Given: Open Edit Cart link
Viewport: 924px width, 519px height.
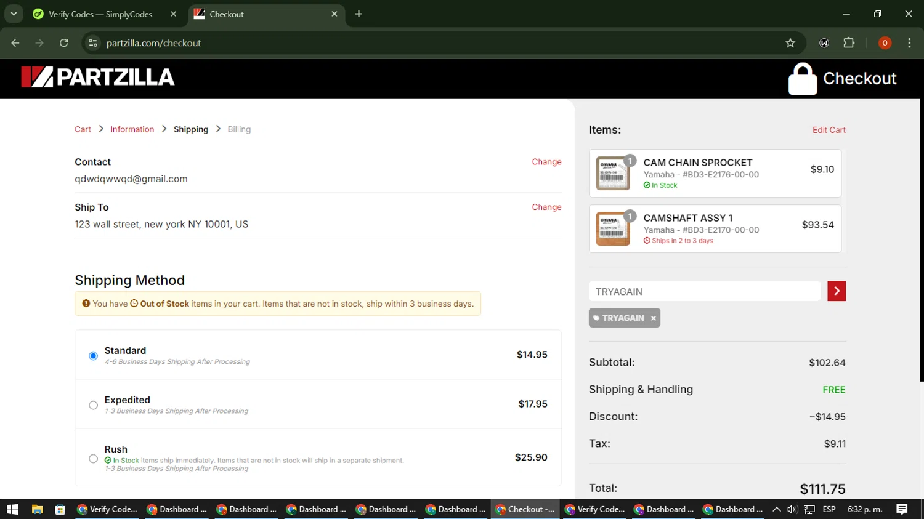Looking at the screenshot, I should [829, 130].
